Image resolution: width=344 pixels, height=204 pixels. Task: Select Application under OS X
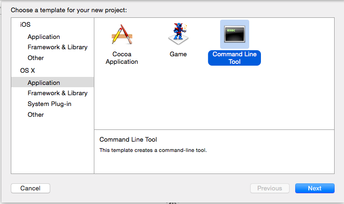[53, 82]
